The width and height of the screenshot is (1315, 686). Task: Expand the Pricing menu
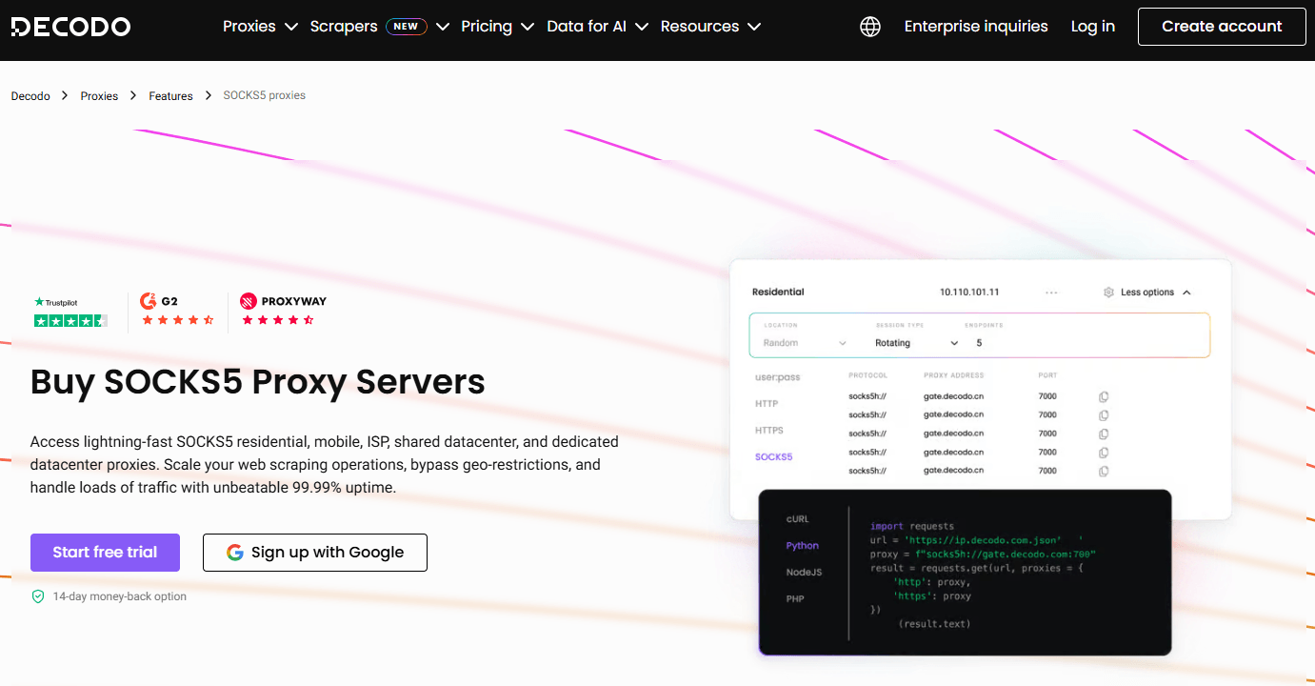(498, 27)
